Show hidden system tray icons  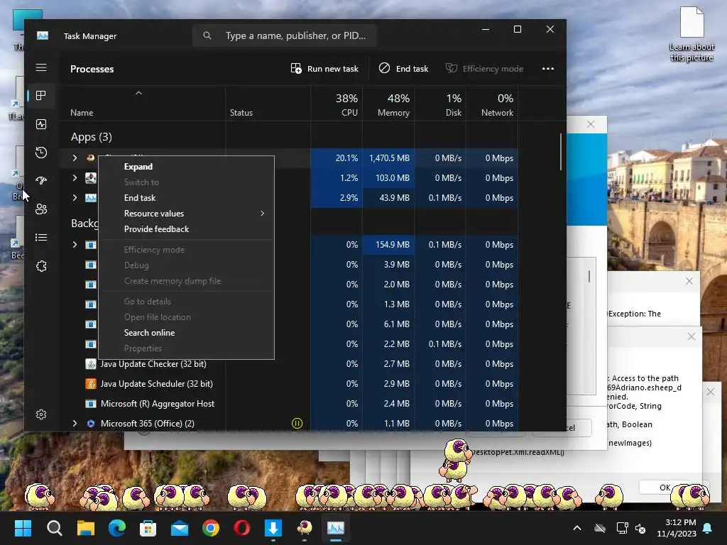click(x=577, y=528)
